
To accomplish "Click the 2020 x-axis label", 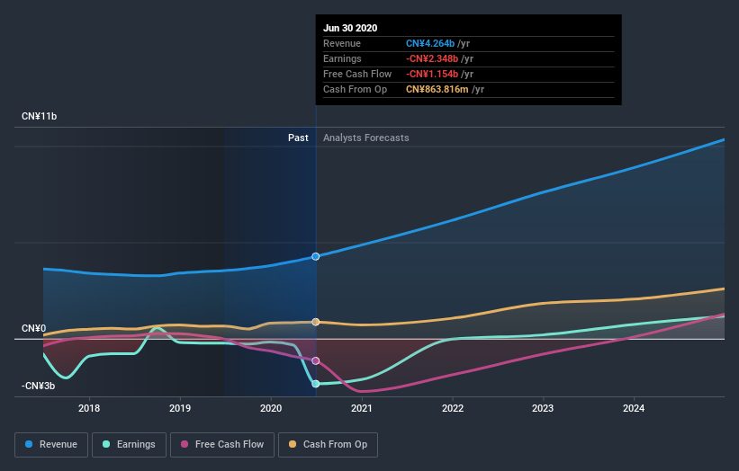I will (271, 408).
